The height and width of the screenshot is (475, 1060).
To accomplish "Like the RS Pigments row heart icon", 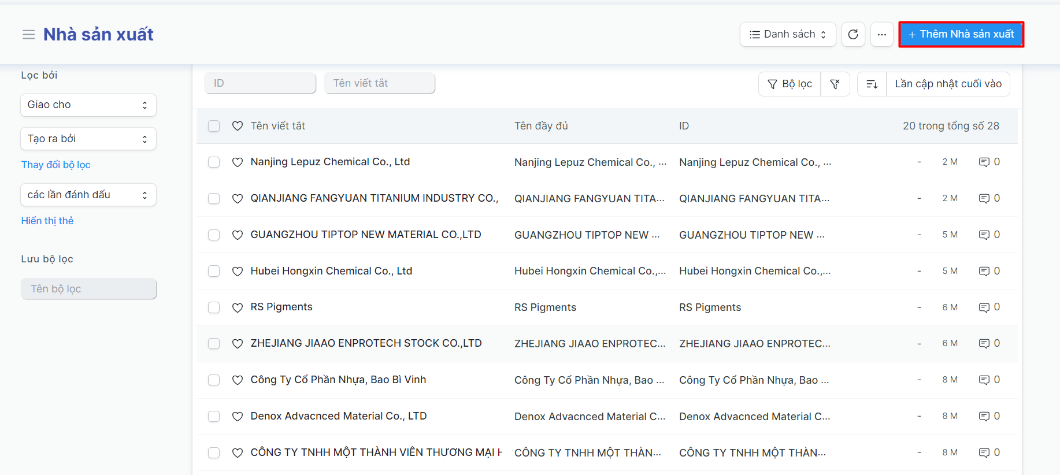I will click(238, 307).
